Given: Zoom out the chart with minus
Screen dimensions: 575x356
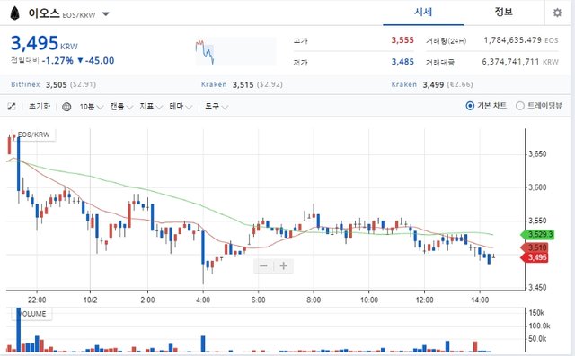Looking at the screenshot, I should tap(263, 265).
